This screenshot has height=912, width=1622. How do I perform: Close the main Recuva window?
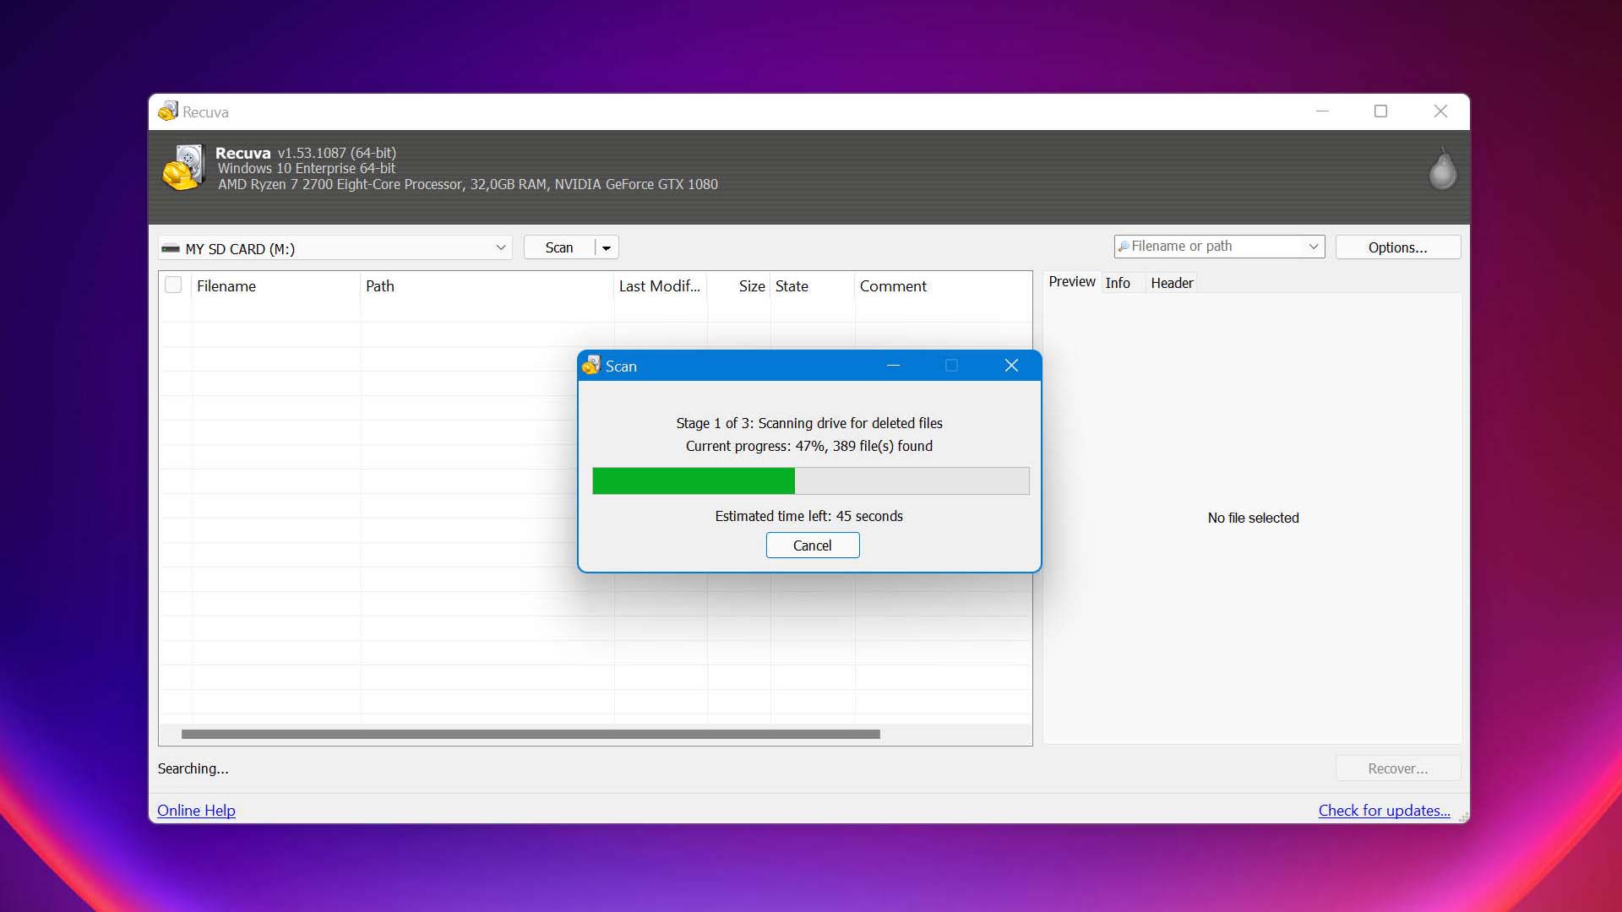(x=1440, y=111)
